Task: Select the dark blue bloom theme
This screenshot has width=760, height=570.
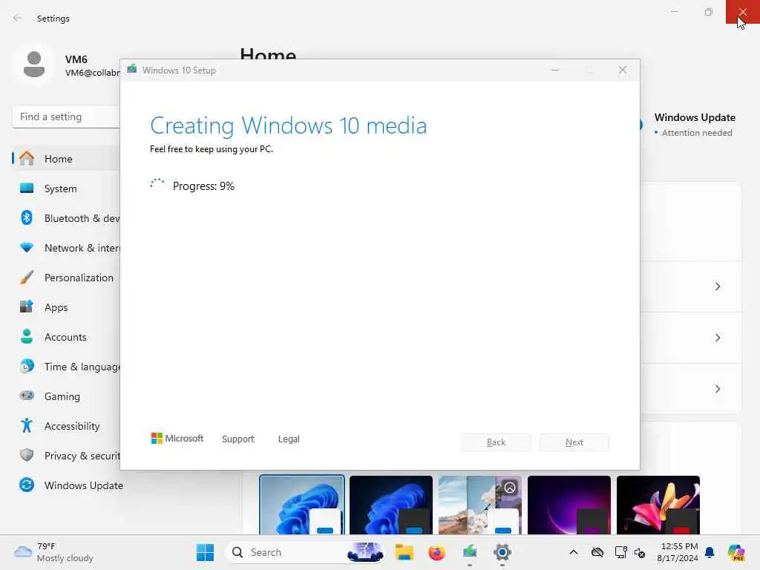Action: (391, 505)
